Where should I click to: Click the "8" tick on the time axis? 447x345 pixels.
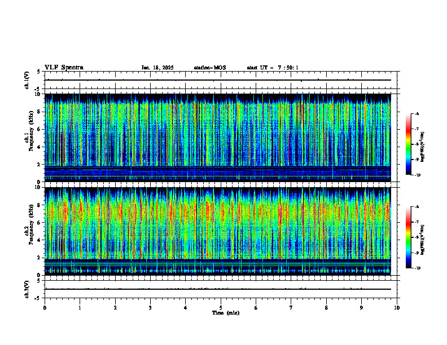326,308
